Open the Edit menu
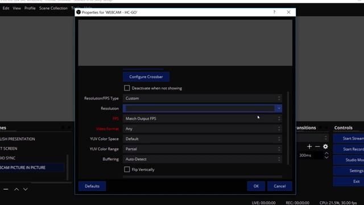 click(6, 8)
